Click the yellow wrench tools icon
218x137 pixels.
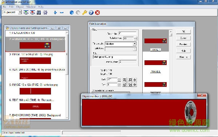tap(84, 12)
